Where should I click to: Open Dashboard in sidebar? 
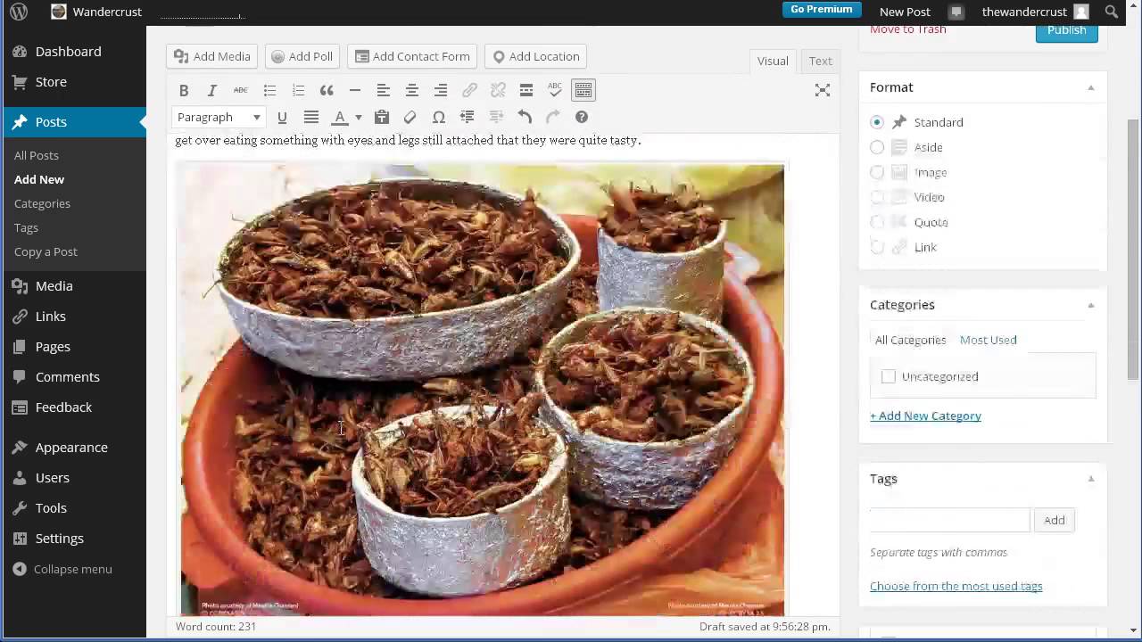tap(73, 52)
